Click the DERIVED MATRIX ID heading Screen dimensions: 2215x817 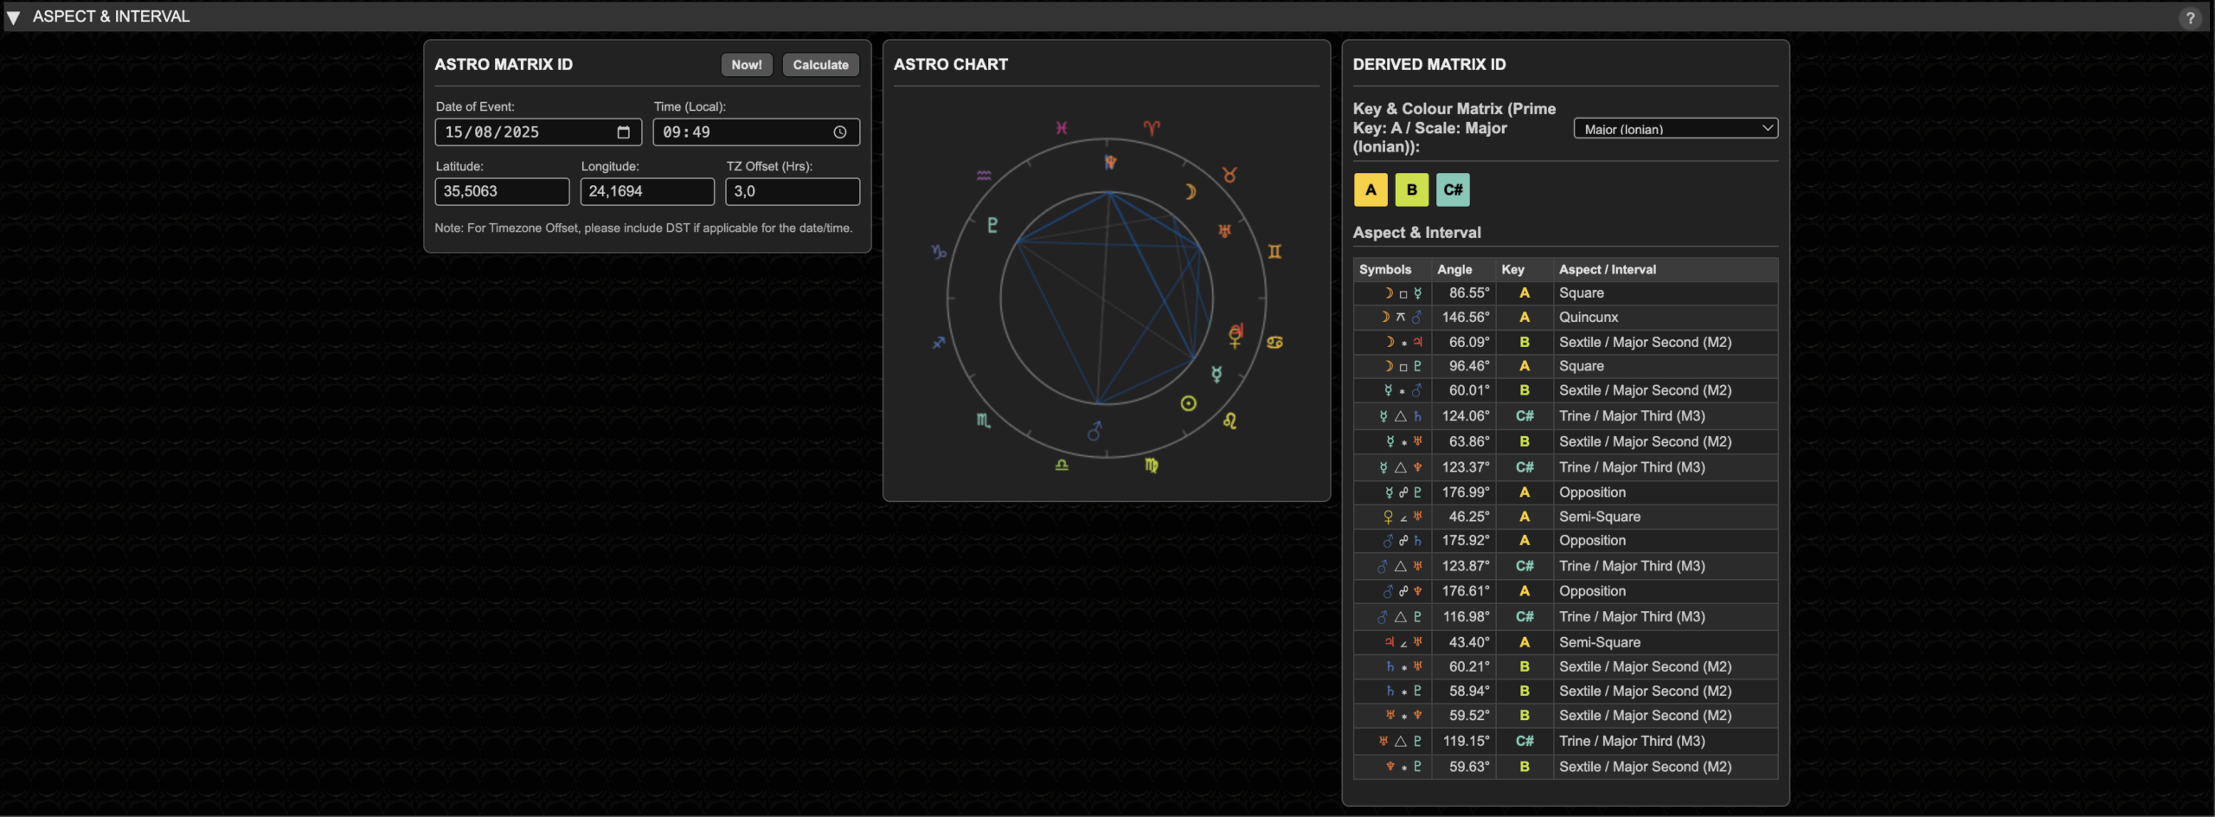[1429, 65]
